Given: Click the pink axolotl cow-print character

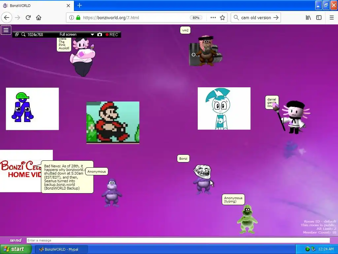Looking at the screenshot, I should click(x=83, y=57).
